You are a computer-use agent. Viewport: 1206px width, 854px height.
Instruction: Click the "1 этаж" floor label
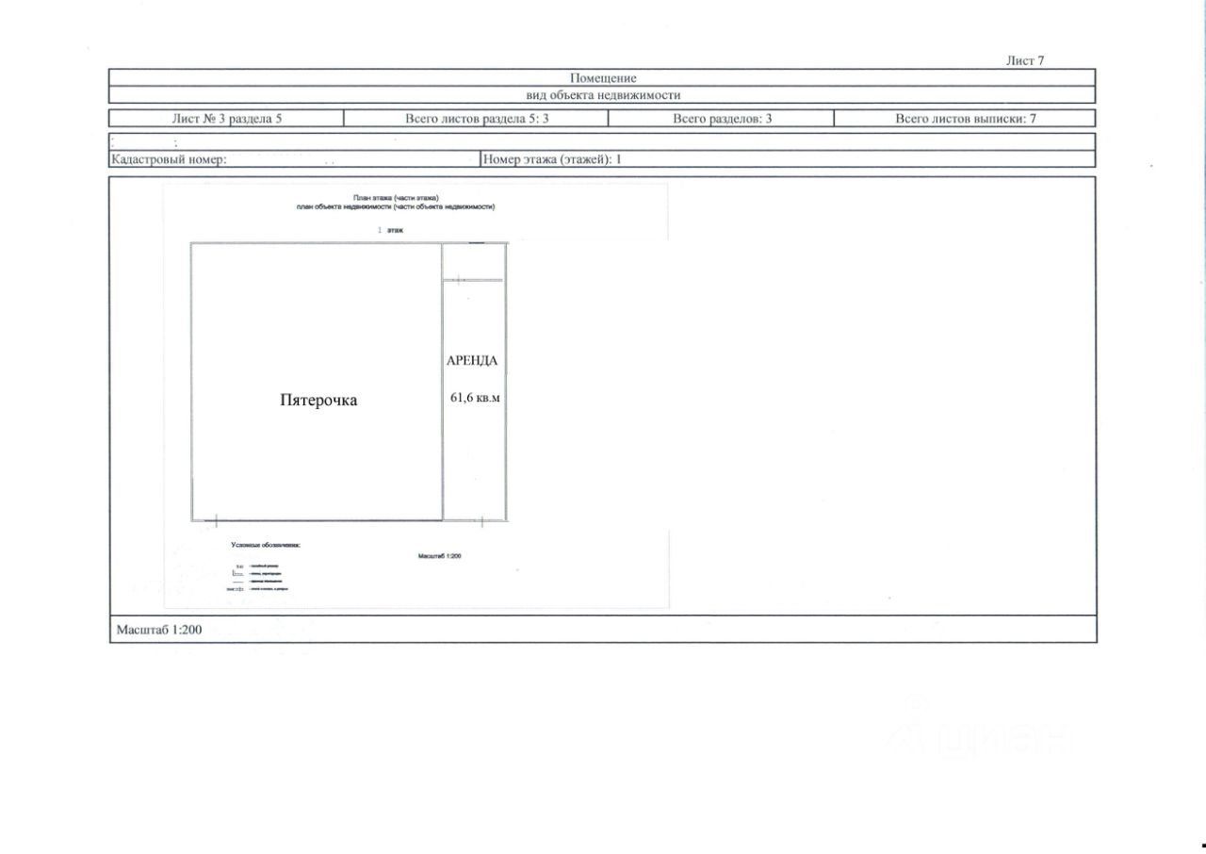click(x=391, y=229)
